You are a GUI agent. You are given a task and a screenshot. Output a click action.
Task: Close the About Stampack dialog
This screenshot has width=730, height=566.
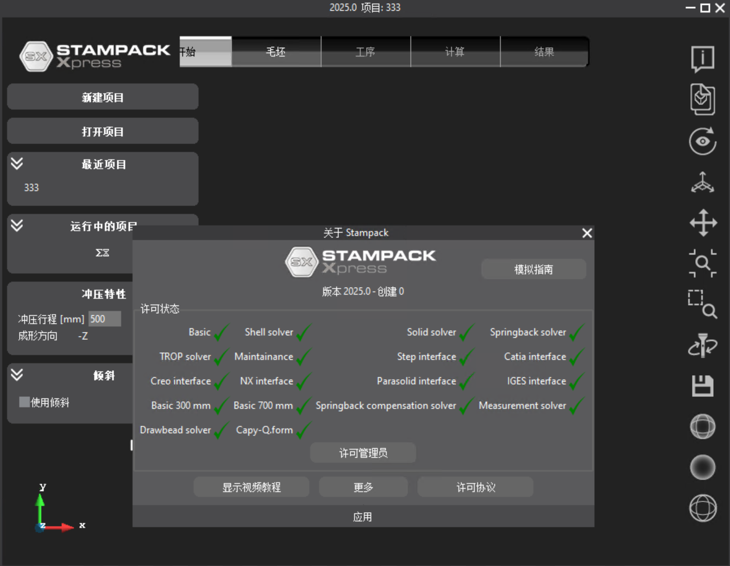pos(587,233)
